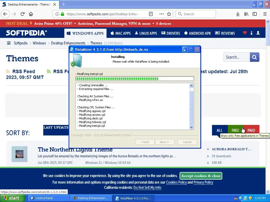Click the first RSS Feed icon
The width and height of the screenshot is (270, 202).
point(8,71)
